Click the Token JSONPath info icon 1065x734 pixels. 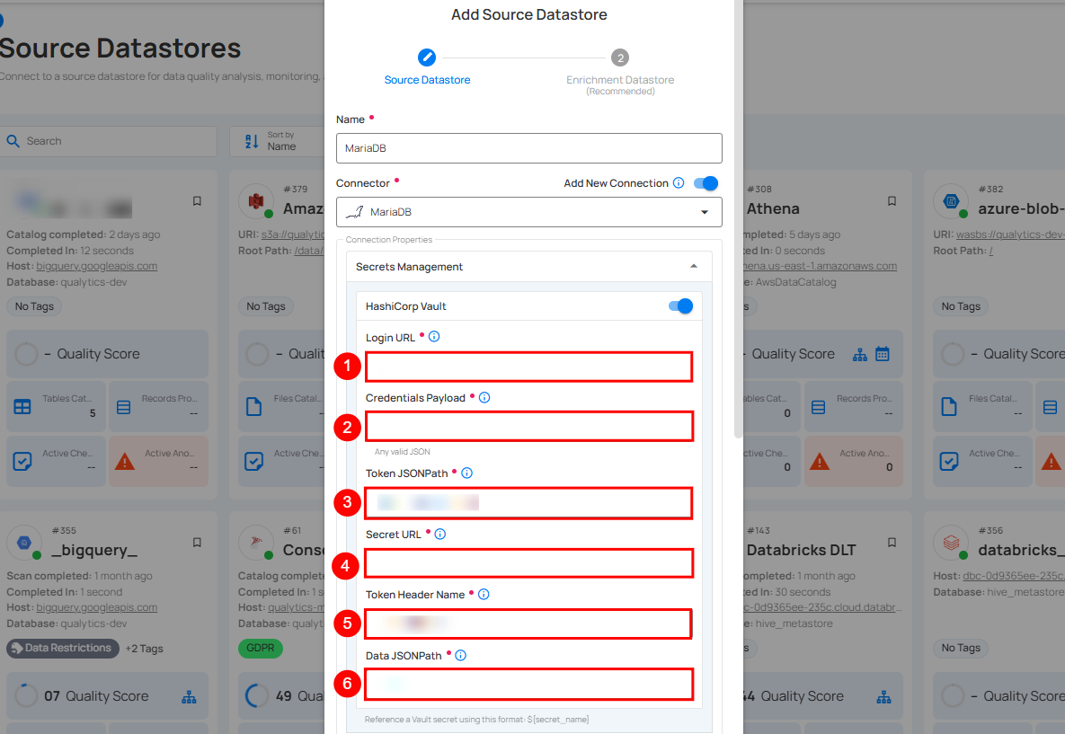pyautogui.click(x=466, y=473)
